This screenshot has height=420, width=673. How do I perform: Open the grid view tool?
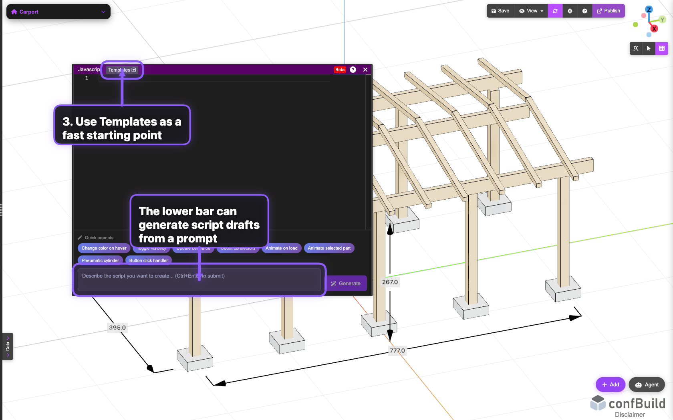pos(662,48)
